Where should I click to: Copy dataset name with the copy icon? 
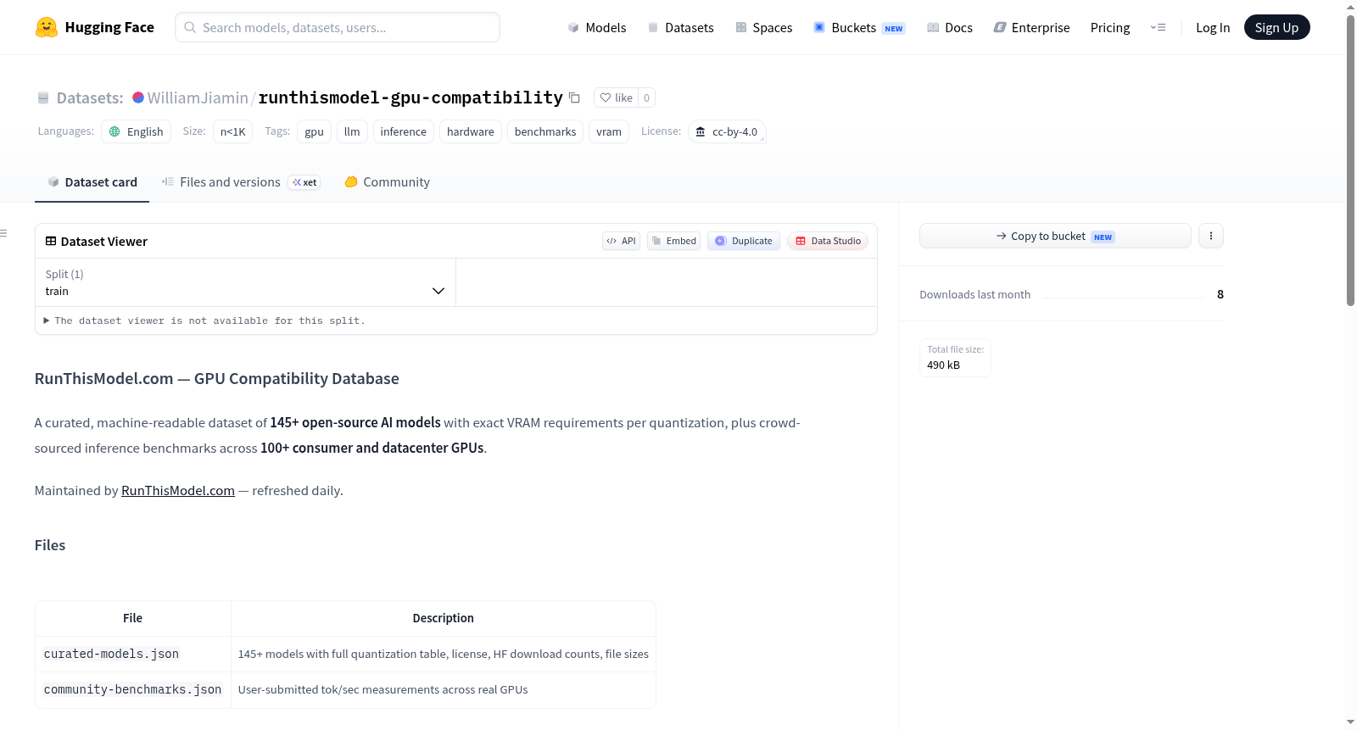574,98
